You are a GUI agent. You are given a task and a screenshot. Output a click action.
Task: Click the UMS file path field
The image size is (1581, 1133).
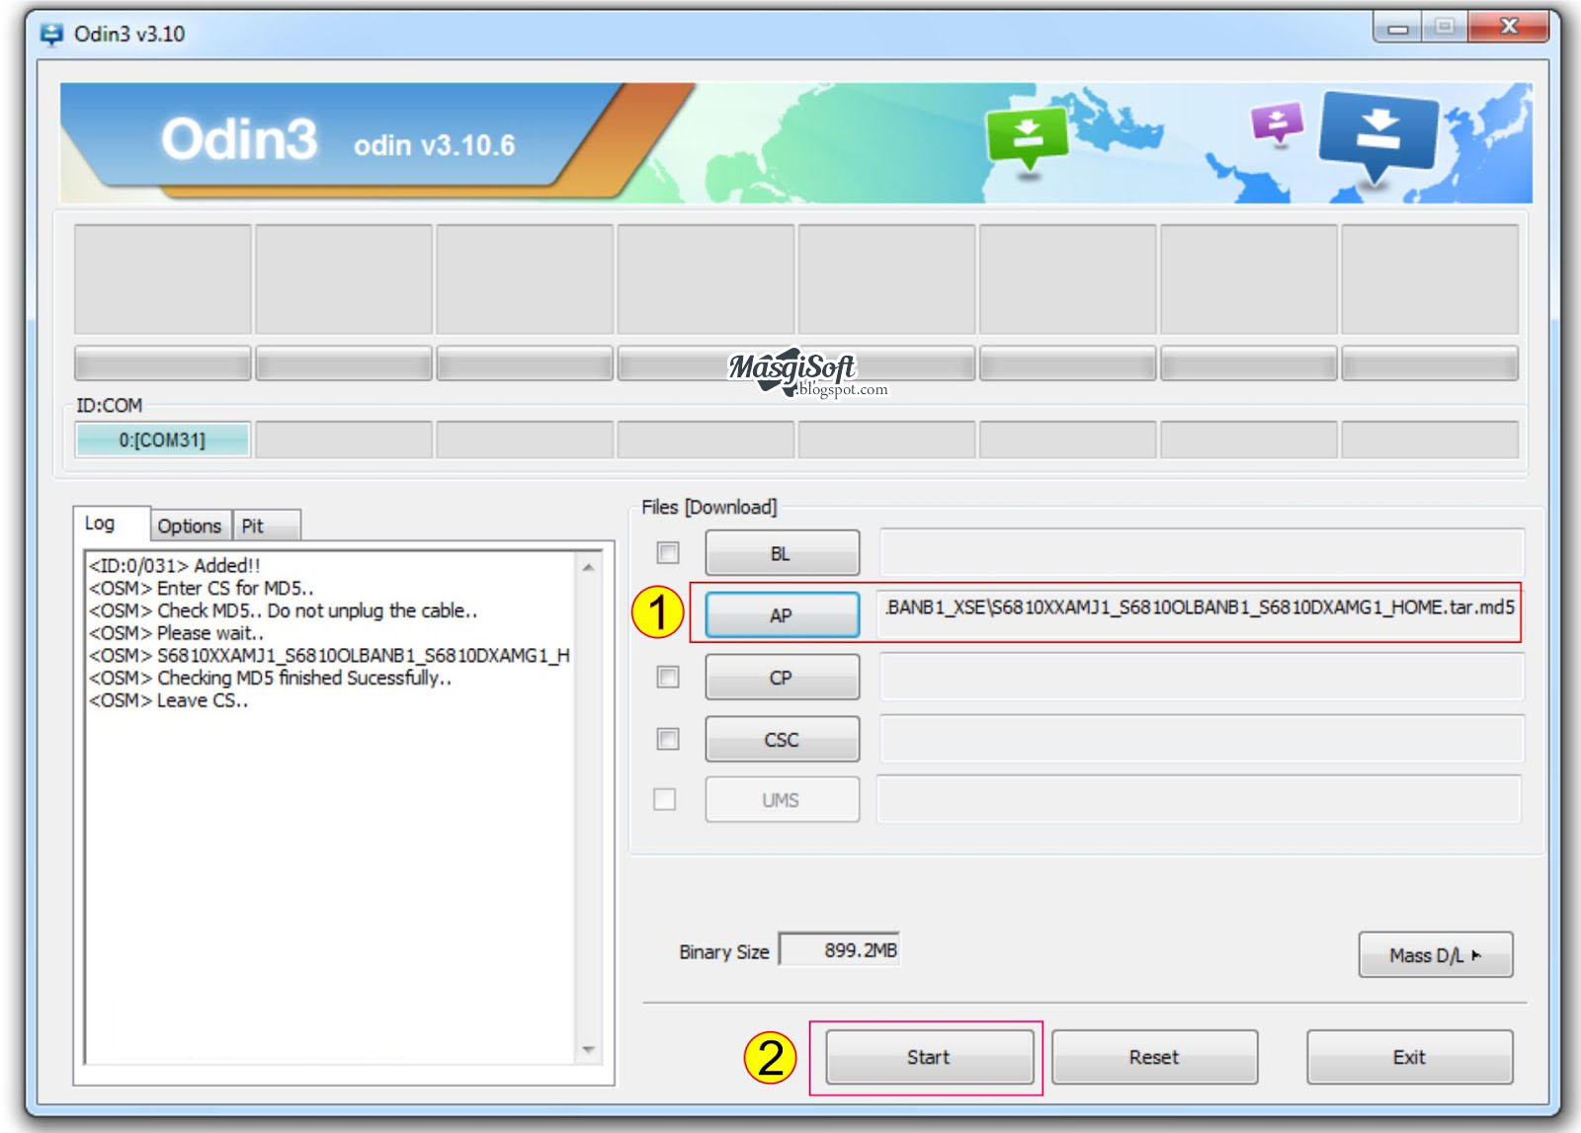pos(1200,800)
